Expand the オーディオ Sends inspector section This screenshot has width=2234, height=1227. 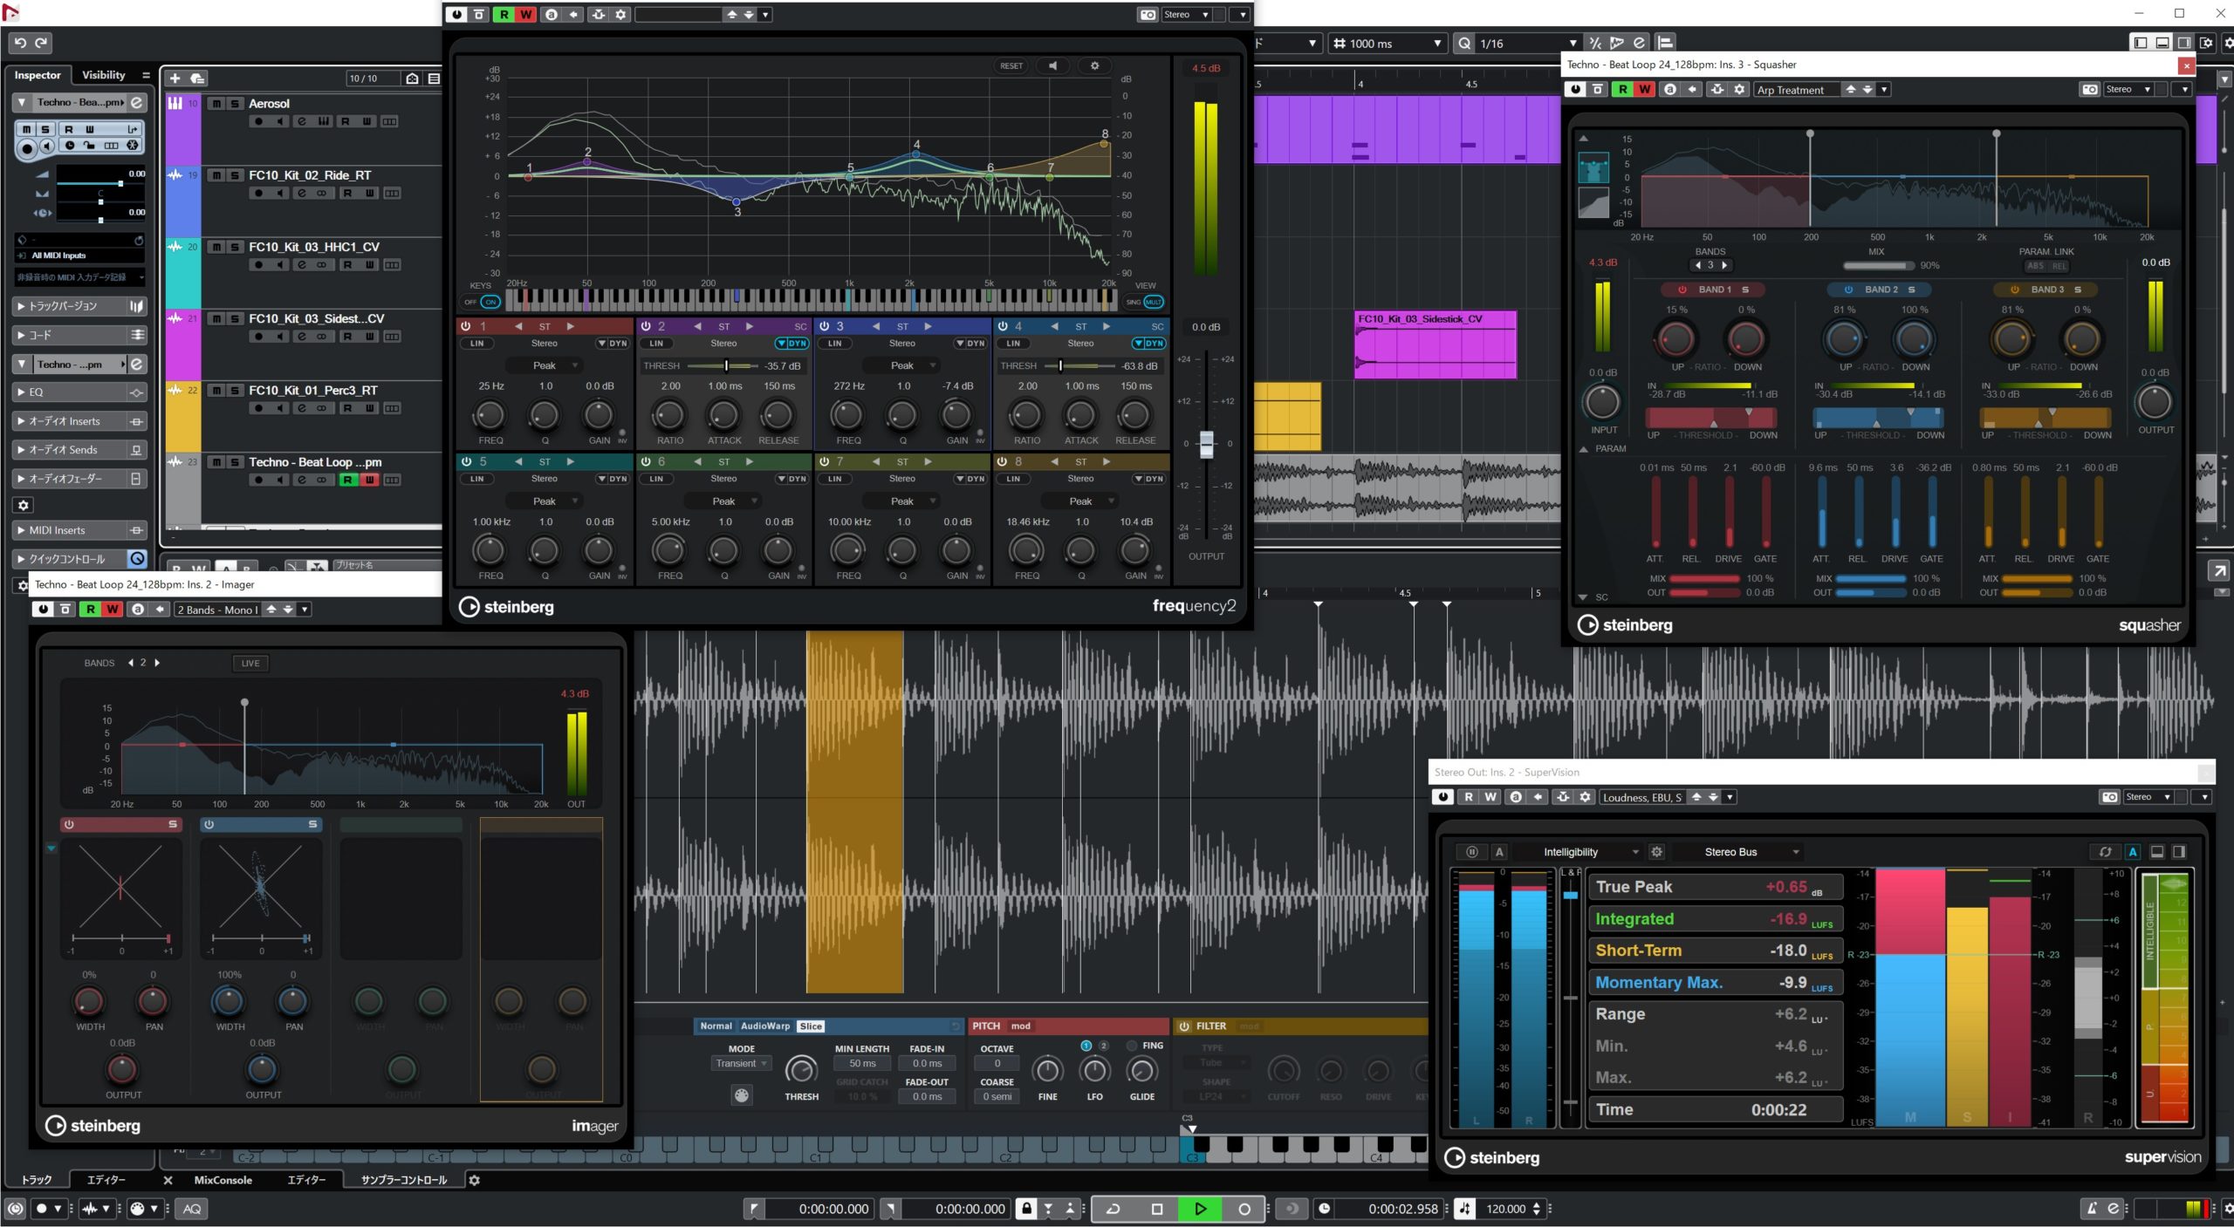[x=79, y=450]
